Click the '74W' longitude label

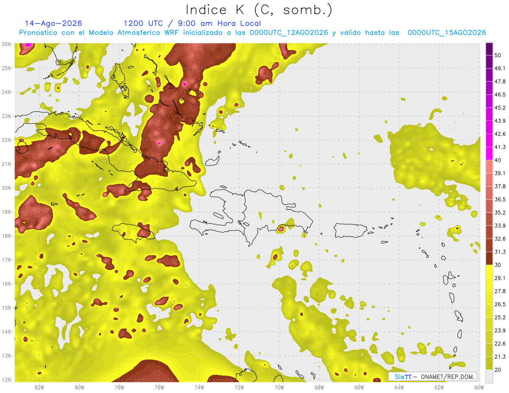199,387
